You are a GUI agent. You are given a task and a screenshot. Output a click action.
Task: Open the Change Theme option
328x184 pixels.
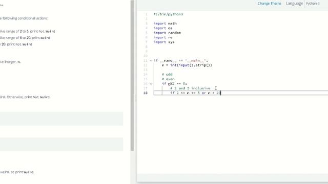269,4
